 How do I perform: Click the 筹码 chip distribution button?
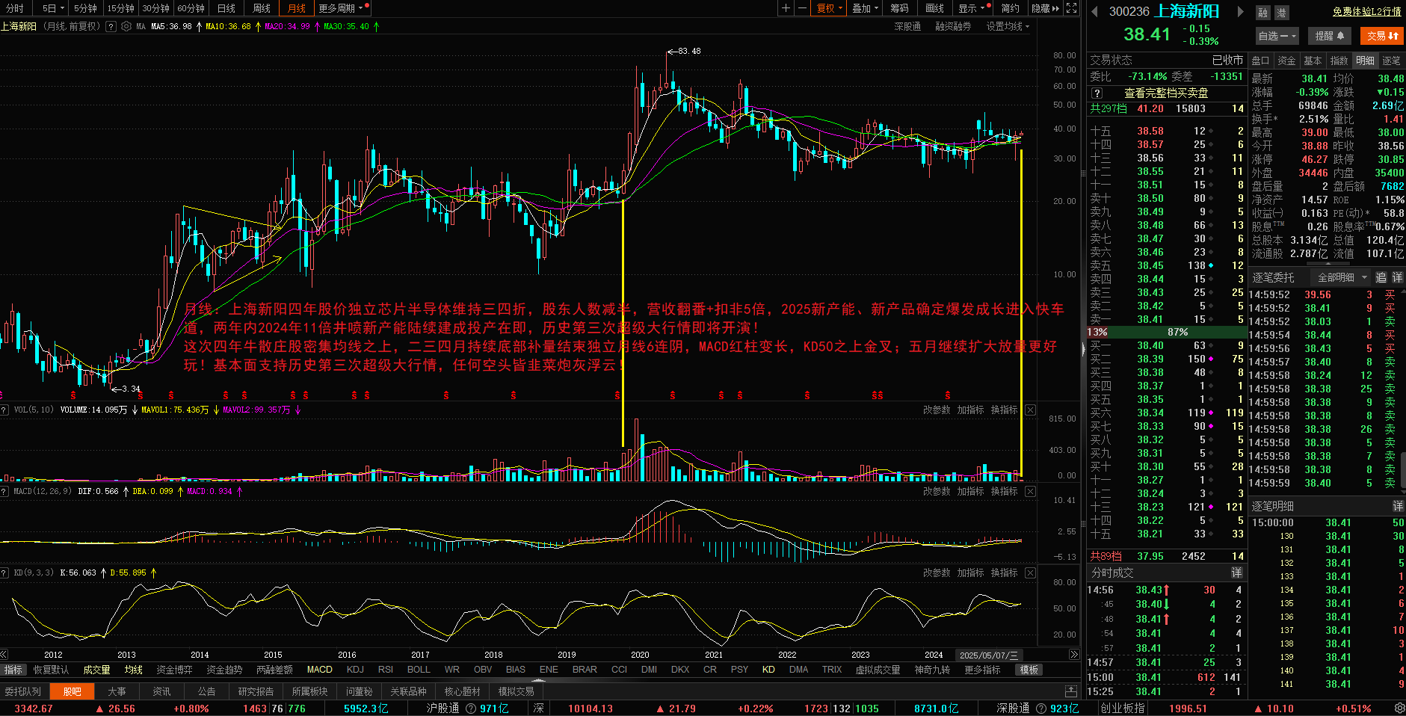900,8
